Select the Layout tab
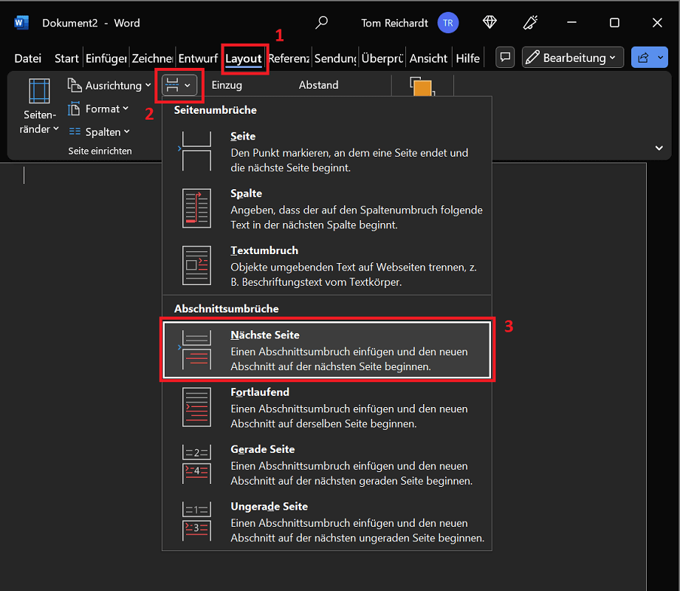Image resolution: width=680 pixels, height=591 pixels. click(244, 58)
